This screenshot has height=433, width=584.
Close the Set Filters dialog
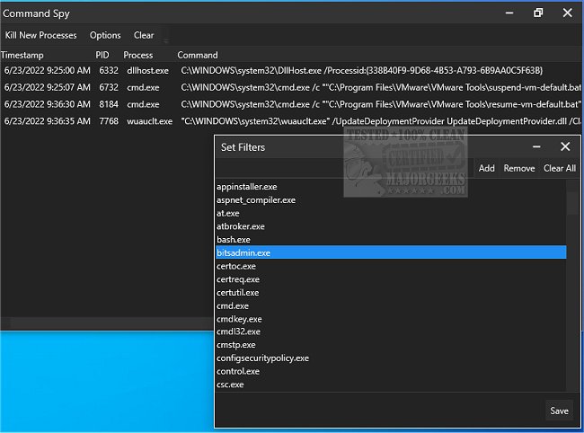coord(565,146)
